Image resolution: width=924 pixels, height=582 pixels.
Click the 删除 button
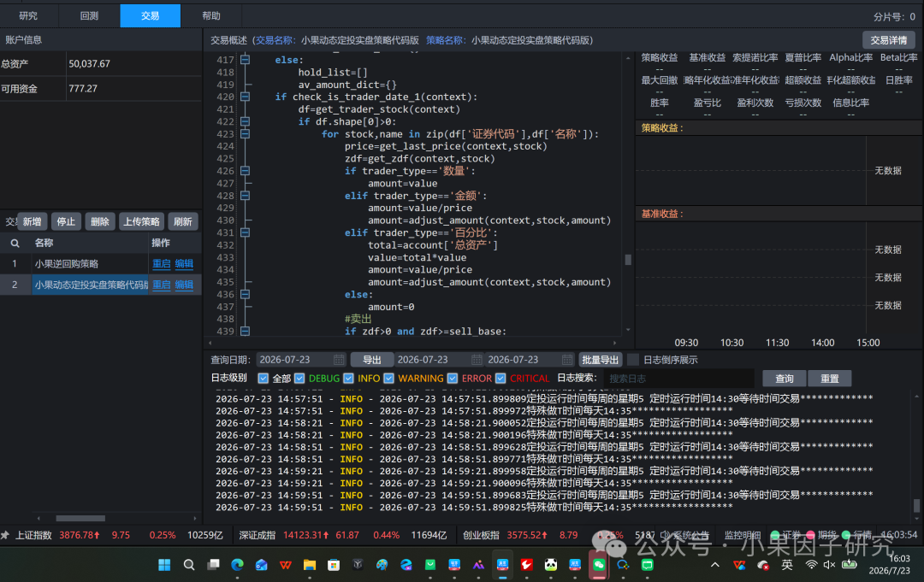tap(100, 222)
